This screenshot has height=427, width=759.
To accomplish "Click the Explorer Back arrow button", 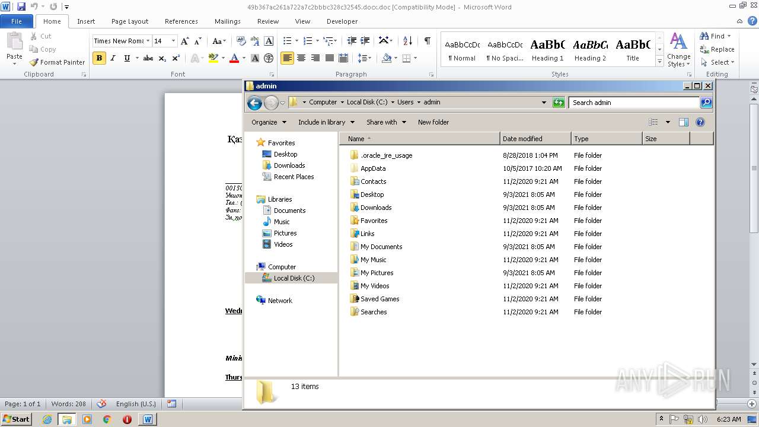I will coord(254,103).
